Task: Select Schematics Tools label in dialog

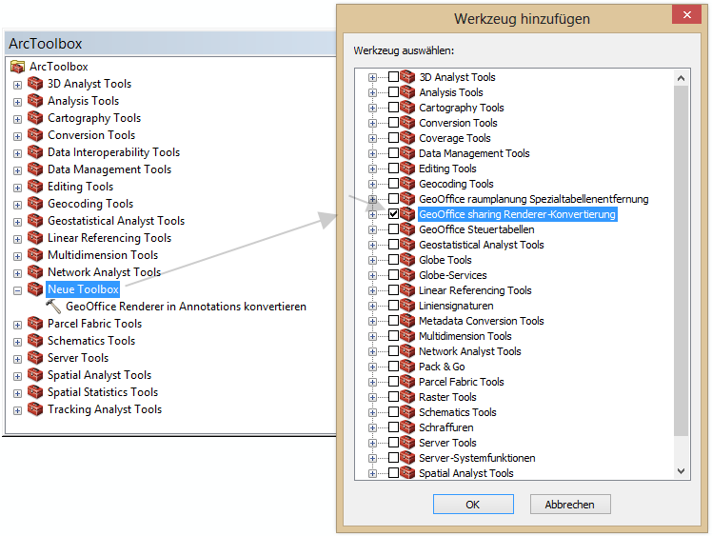Action: 457,412
